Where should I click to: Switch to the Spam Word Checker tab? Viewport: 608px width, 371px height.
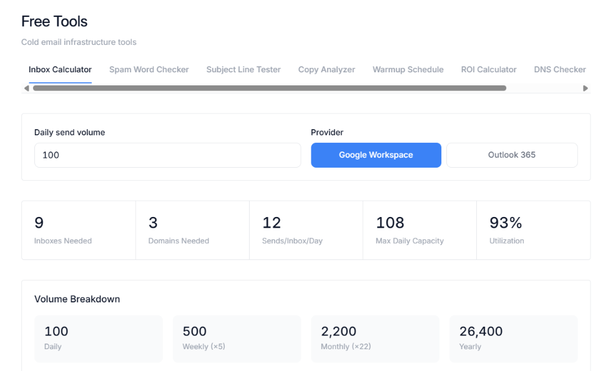click(x=149, y=70)
